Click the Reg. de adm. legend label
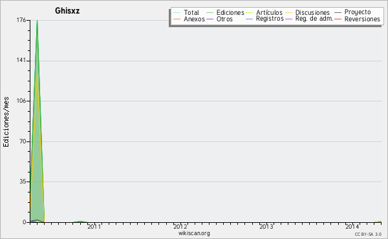 click(314, 19)
